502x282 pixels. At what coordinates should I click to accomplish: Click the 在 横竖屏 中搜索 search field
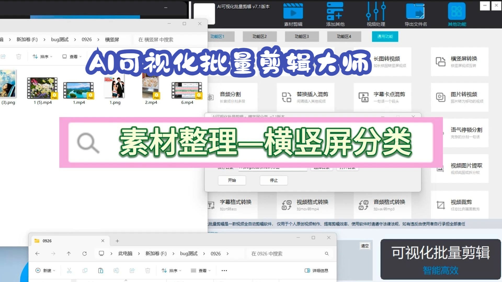point(170,39)
